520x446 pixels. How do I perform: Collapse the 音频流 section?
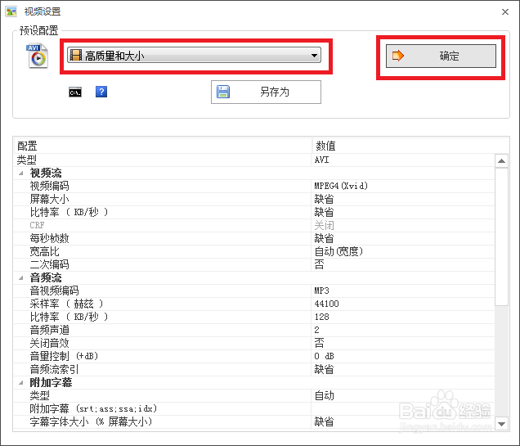21,277
